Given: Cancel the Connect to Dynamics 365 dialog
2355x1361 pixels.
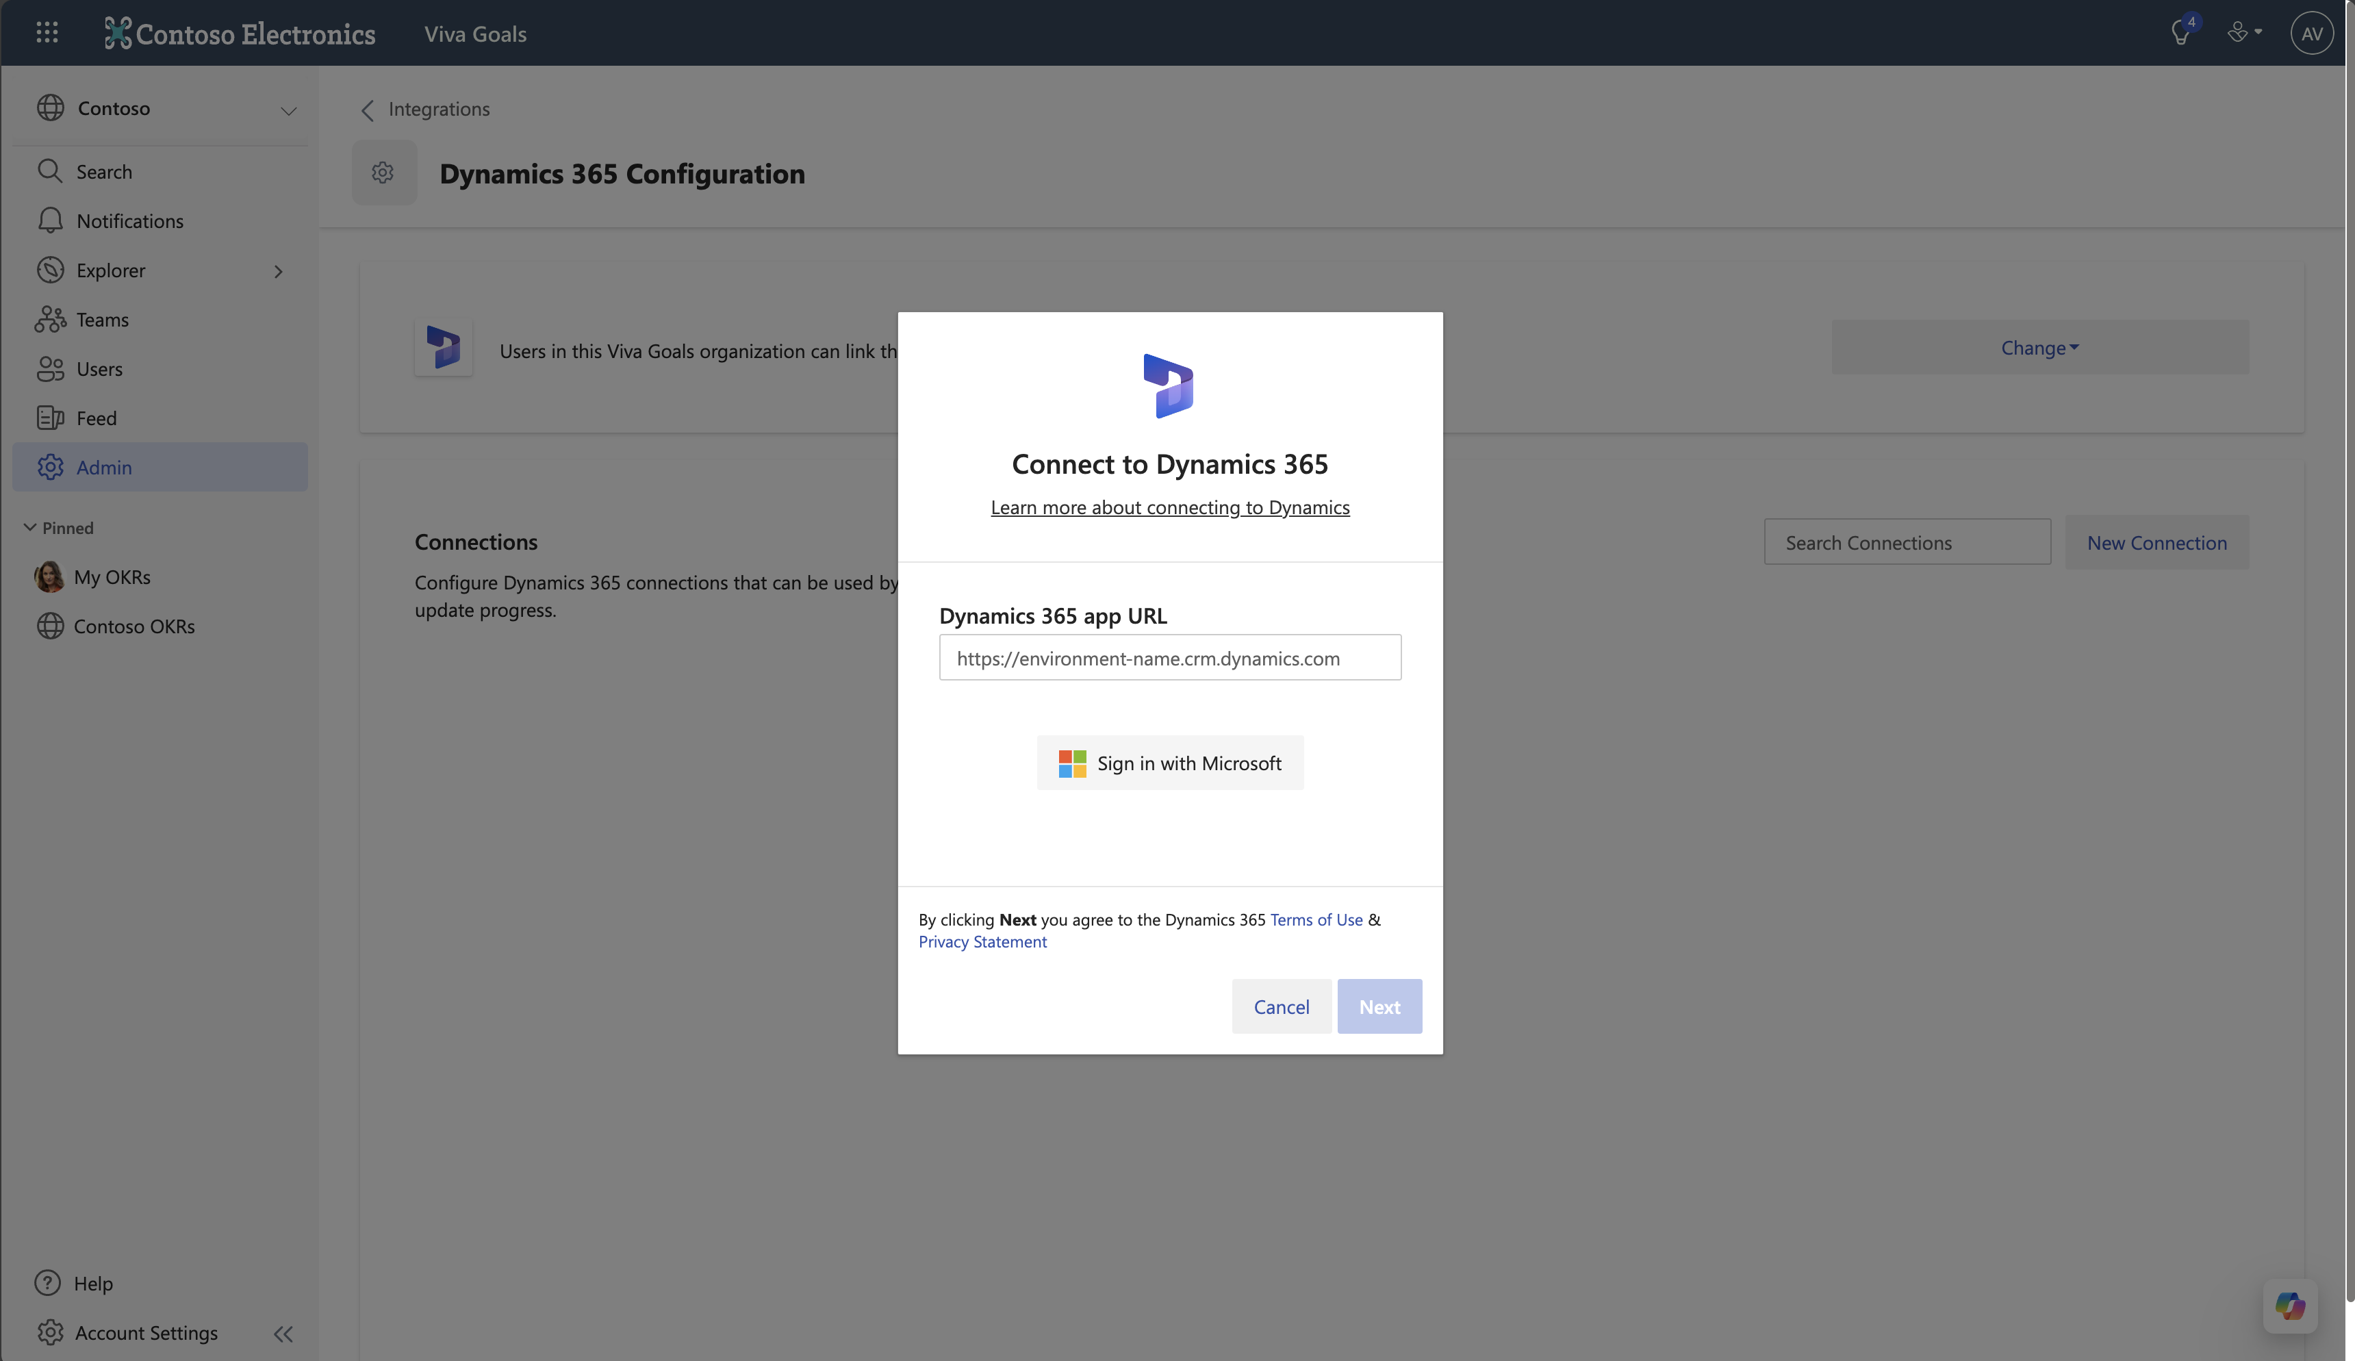Looking at the screenshot, I should tap(1282, 1007).
